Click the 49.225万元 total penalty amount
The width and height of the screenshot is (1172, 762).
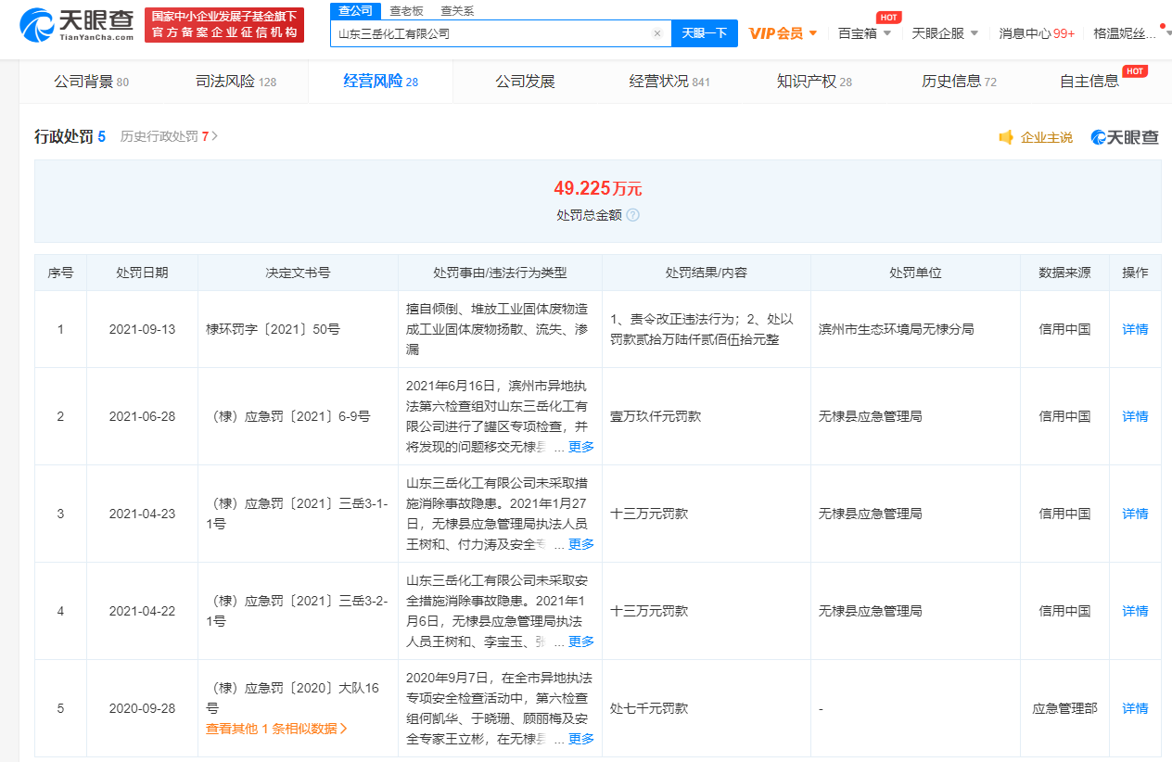click(598, 189)
